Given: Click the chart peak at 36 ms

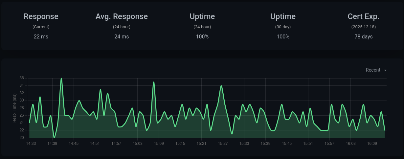Looking at the screenshot, I should pyautogui.click(x=61, y=78).
